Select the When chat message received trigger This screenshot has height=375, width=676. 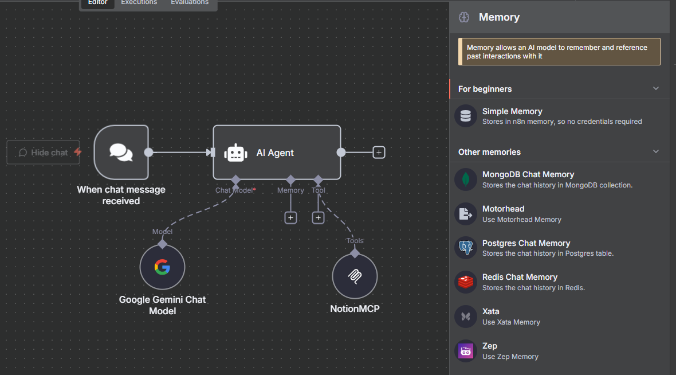click(x=121, y=152)
